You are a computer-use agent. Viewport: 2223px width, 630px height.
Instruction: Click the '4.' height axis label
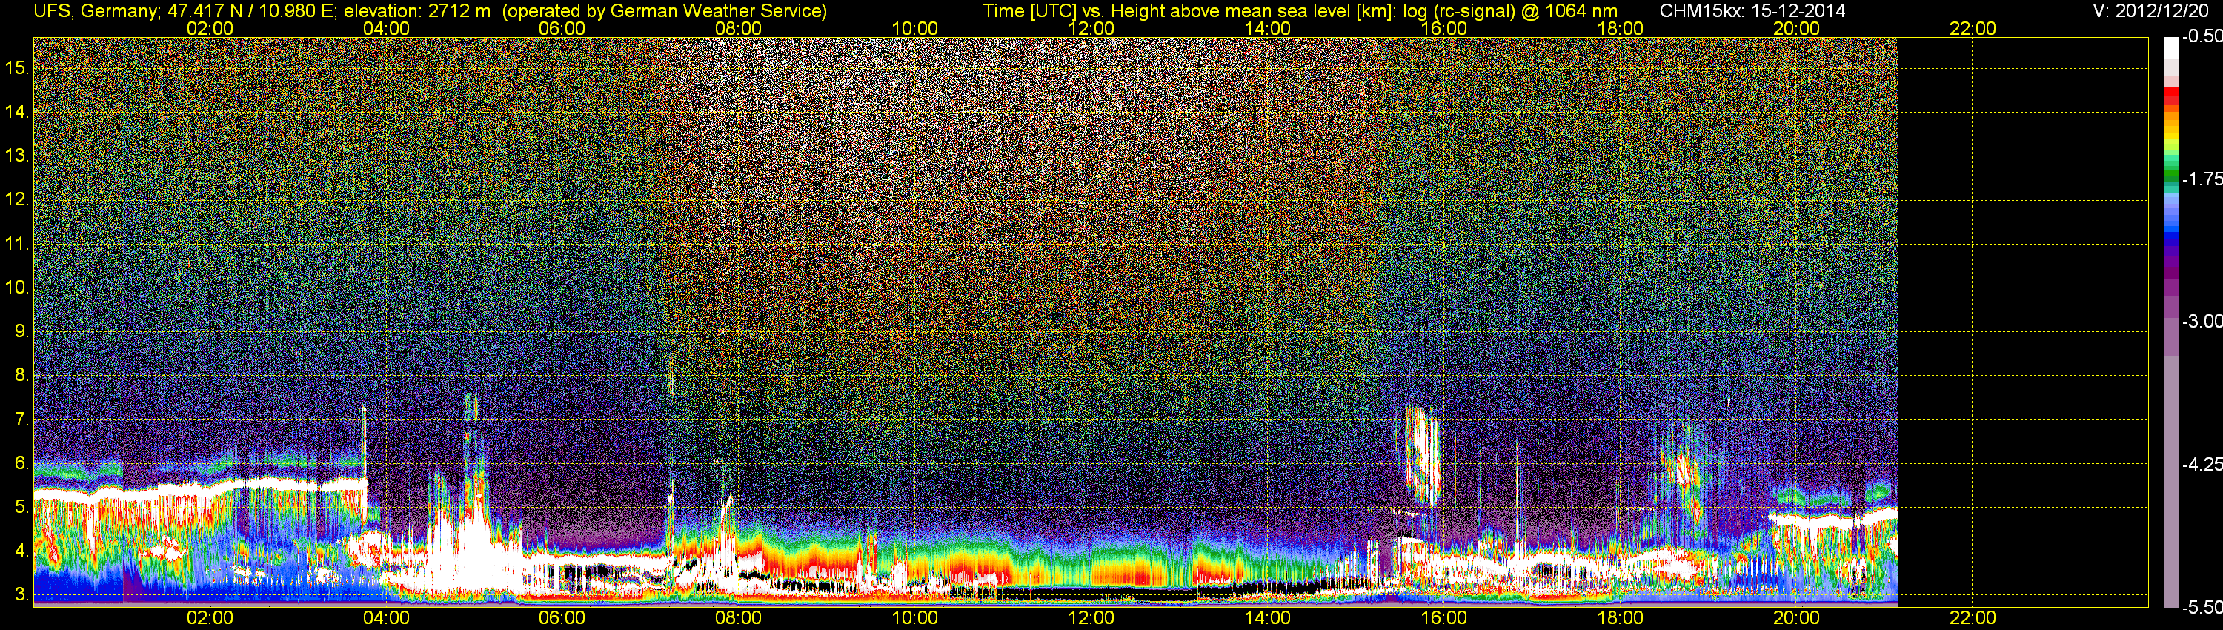pyautogui.click(x=21, y=551)
